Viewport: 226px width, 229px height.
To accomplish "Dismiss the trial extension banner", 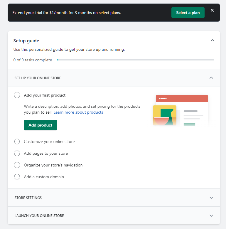I will pos(212,11).
